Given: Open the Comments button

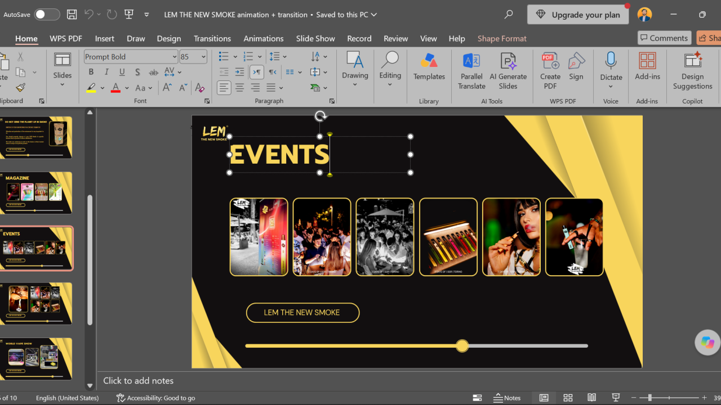Looking at the screenshot, I should point(664,38).
